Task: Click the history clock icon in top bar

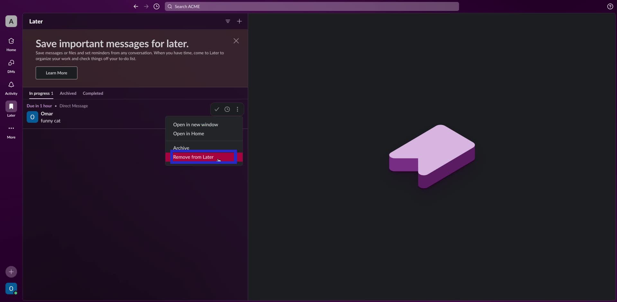Action: 156,6
